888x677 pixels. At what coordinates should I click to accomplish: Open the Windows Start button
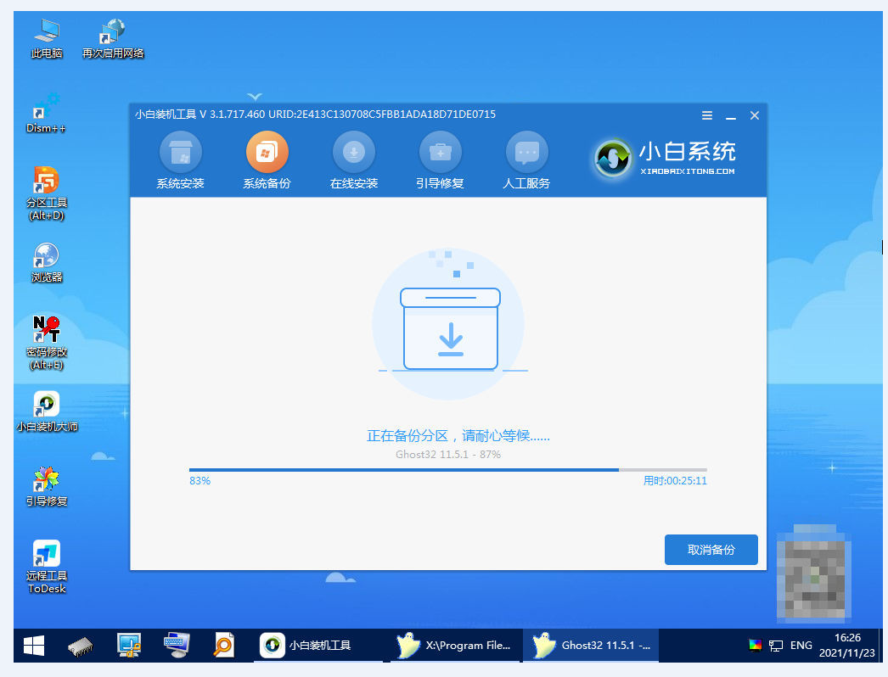click(x=34, y=646)
